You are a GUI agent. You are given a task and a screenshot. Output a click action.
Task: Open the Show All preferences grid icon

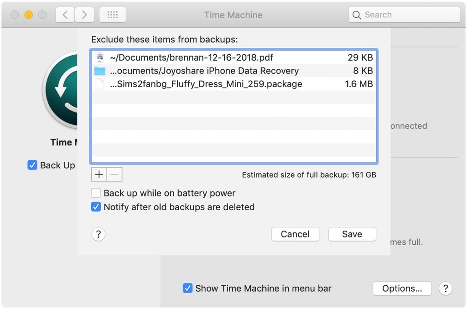(x=112, y=15)
